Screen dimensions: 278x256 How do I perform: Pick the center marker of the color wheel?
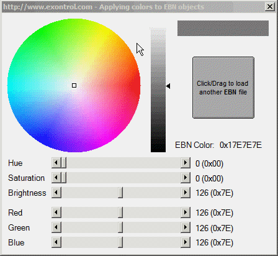(x=74, y=85)
